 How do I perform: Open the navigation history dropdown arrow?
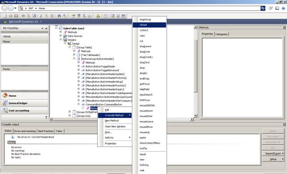click(15, 8)
